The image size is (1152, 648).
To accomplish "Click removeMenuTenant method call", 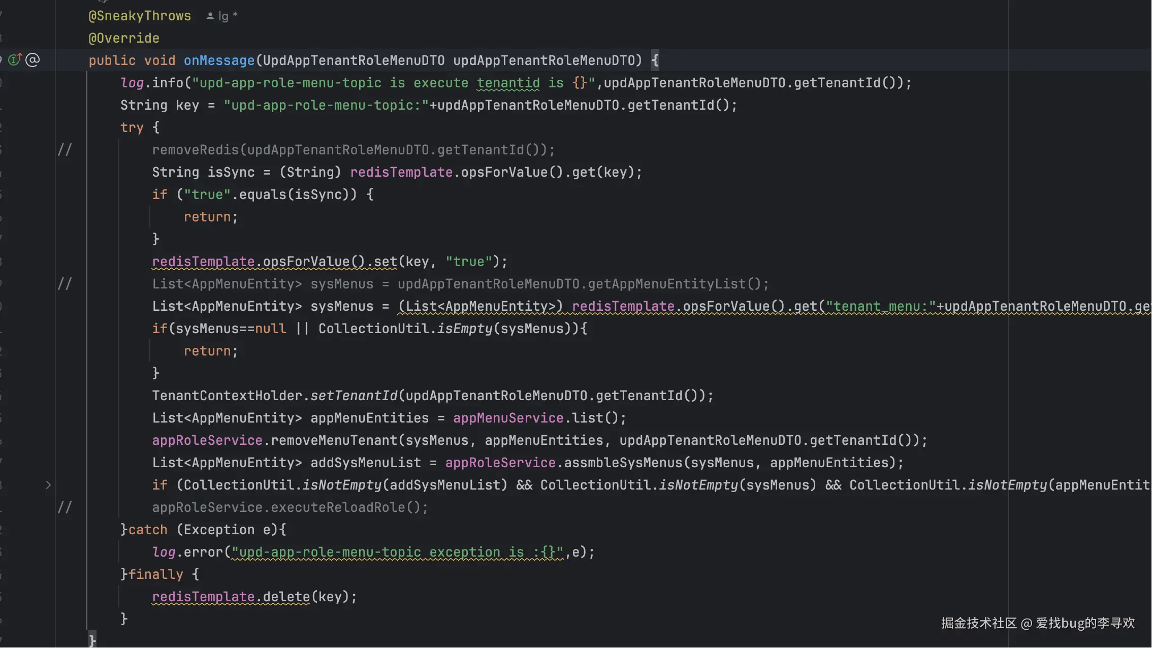I will 334,440.
